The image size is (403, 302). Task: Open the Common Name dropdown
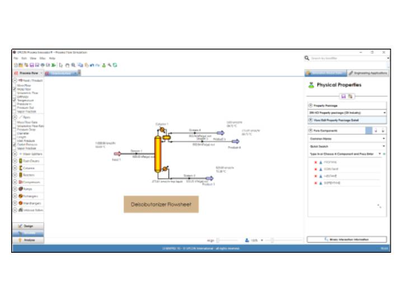347,139
